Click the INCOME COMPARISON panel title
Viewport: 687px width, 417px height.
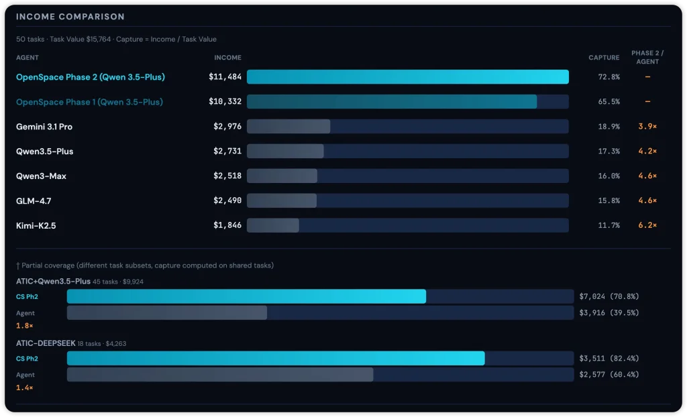(x=70, y=16)
